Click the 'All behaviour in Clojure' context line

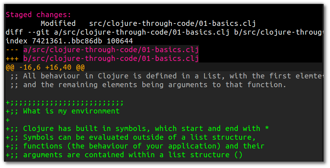coord(166,76)
